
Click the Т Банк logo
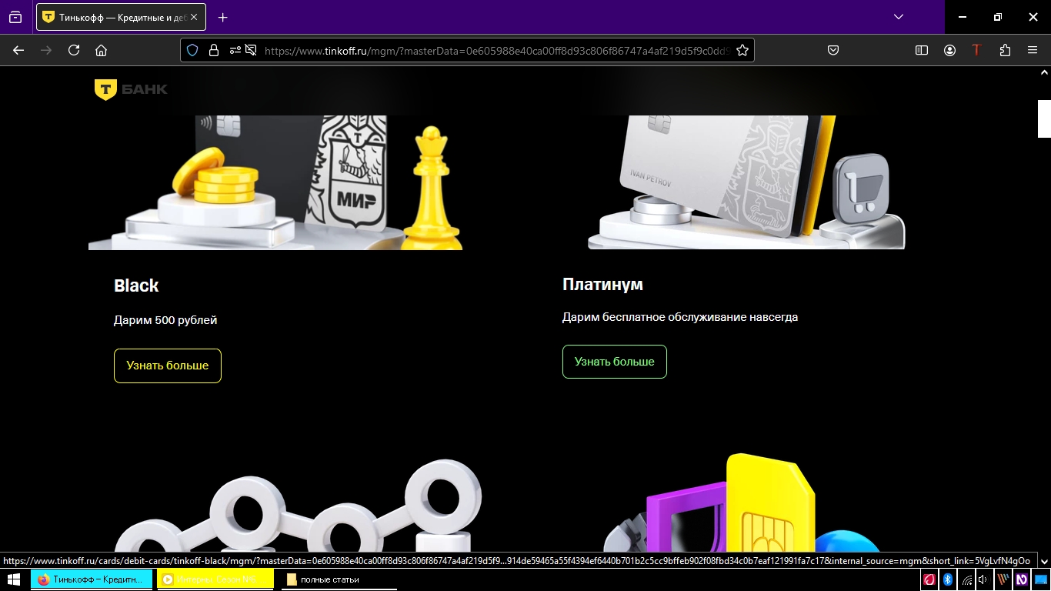tap(131, 89)
